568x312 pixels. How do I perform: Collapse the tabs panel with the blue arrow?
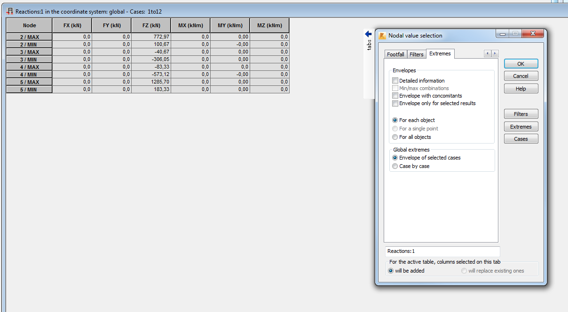368,33
